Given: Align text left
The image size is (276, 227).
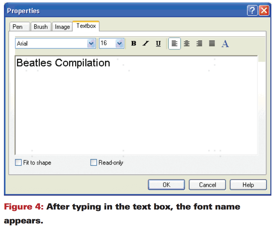Looking at the screenshot, I should (x=174, y=43).
